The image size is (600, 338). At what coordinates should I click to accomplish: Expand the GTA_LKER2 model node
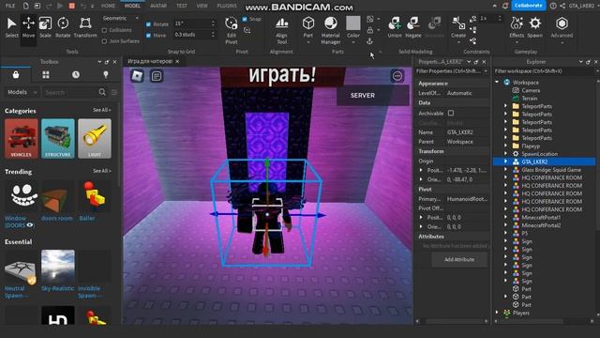pyautogui.click(x=505, y=161)
